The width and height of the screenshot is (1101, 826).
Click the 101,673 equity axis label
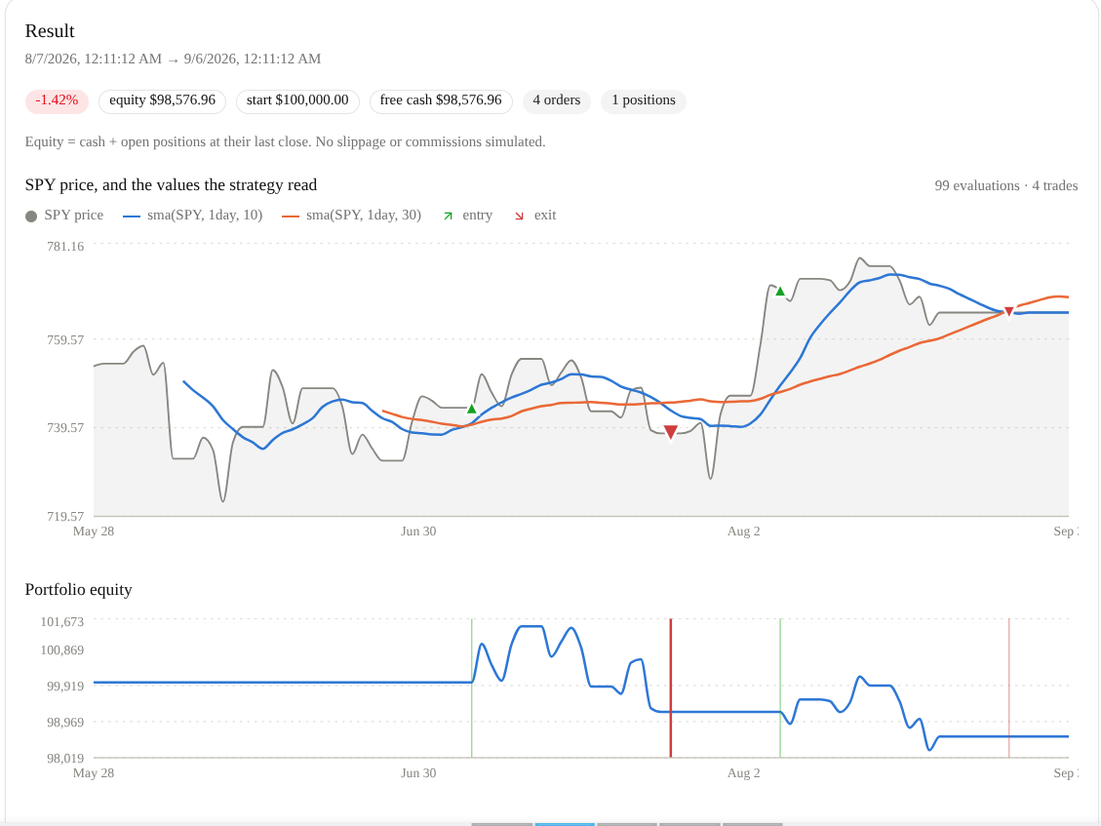tap(62, 621)
